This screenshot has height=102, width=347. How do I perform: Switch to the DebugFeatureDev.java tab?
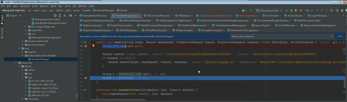point(95,16)
